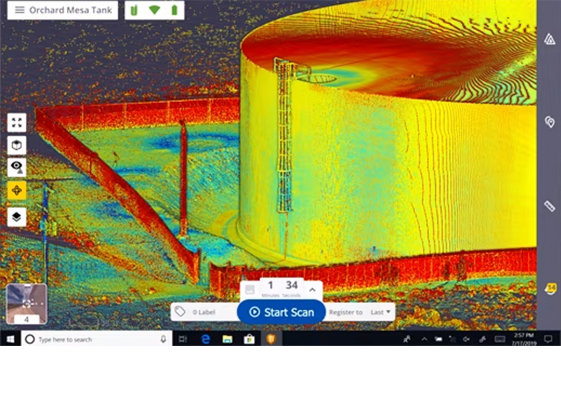Open Task View on the taskbar
561x420 pixels.
[x=183, y=339]
